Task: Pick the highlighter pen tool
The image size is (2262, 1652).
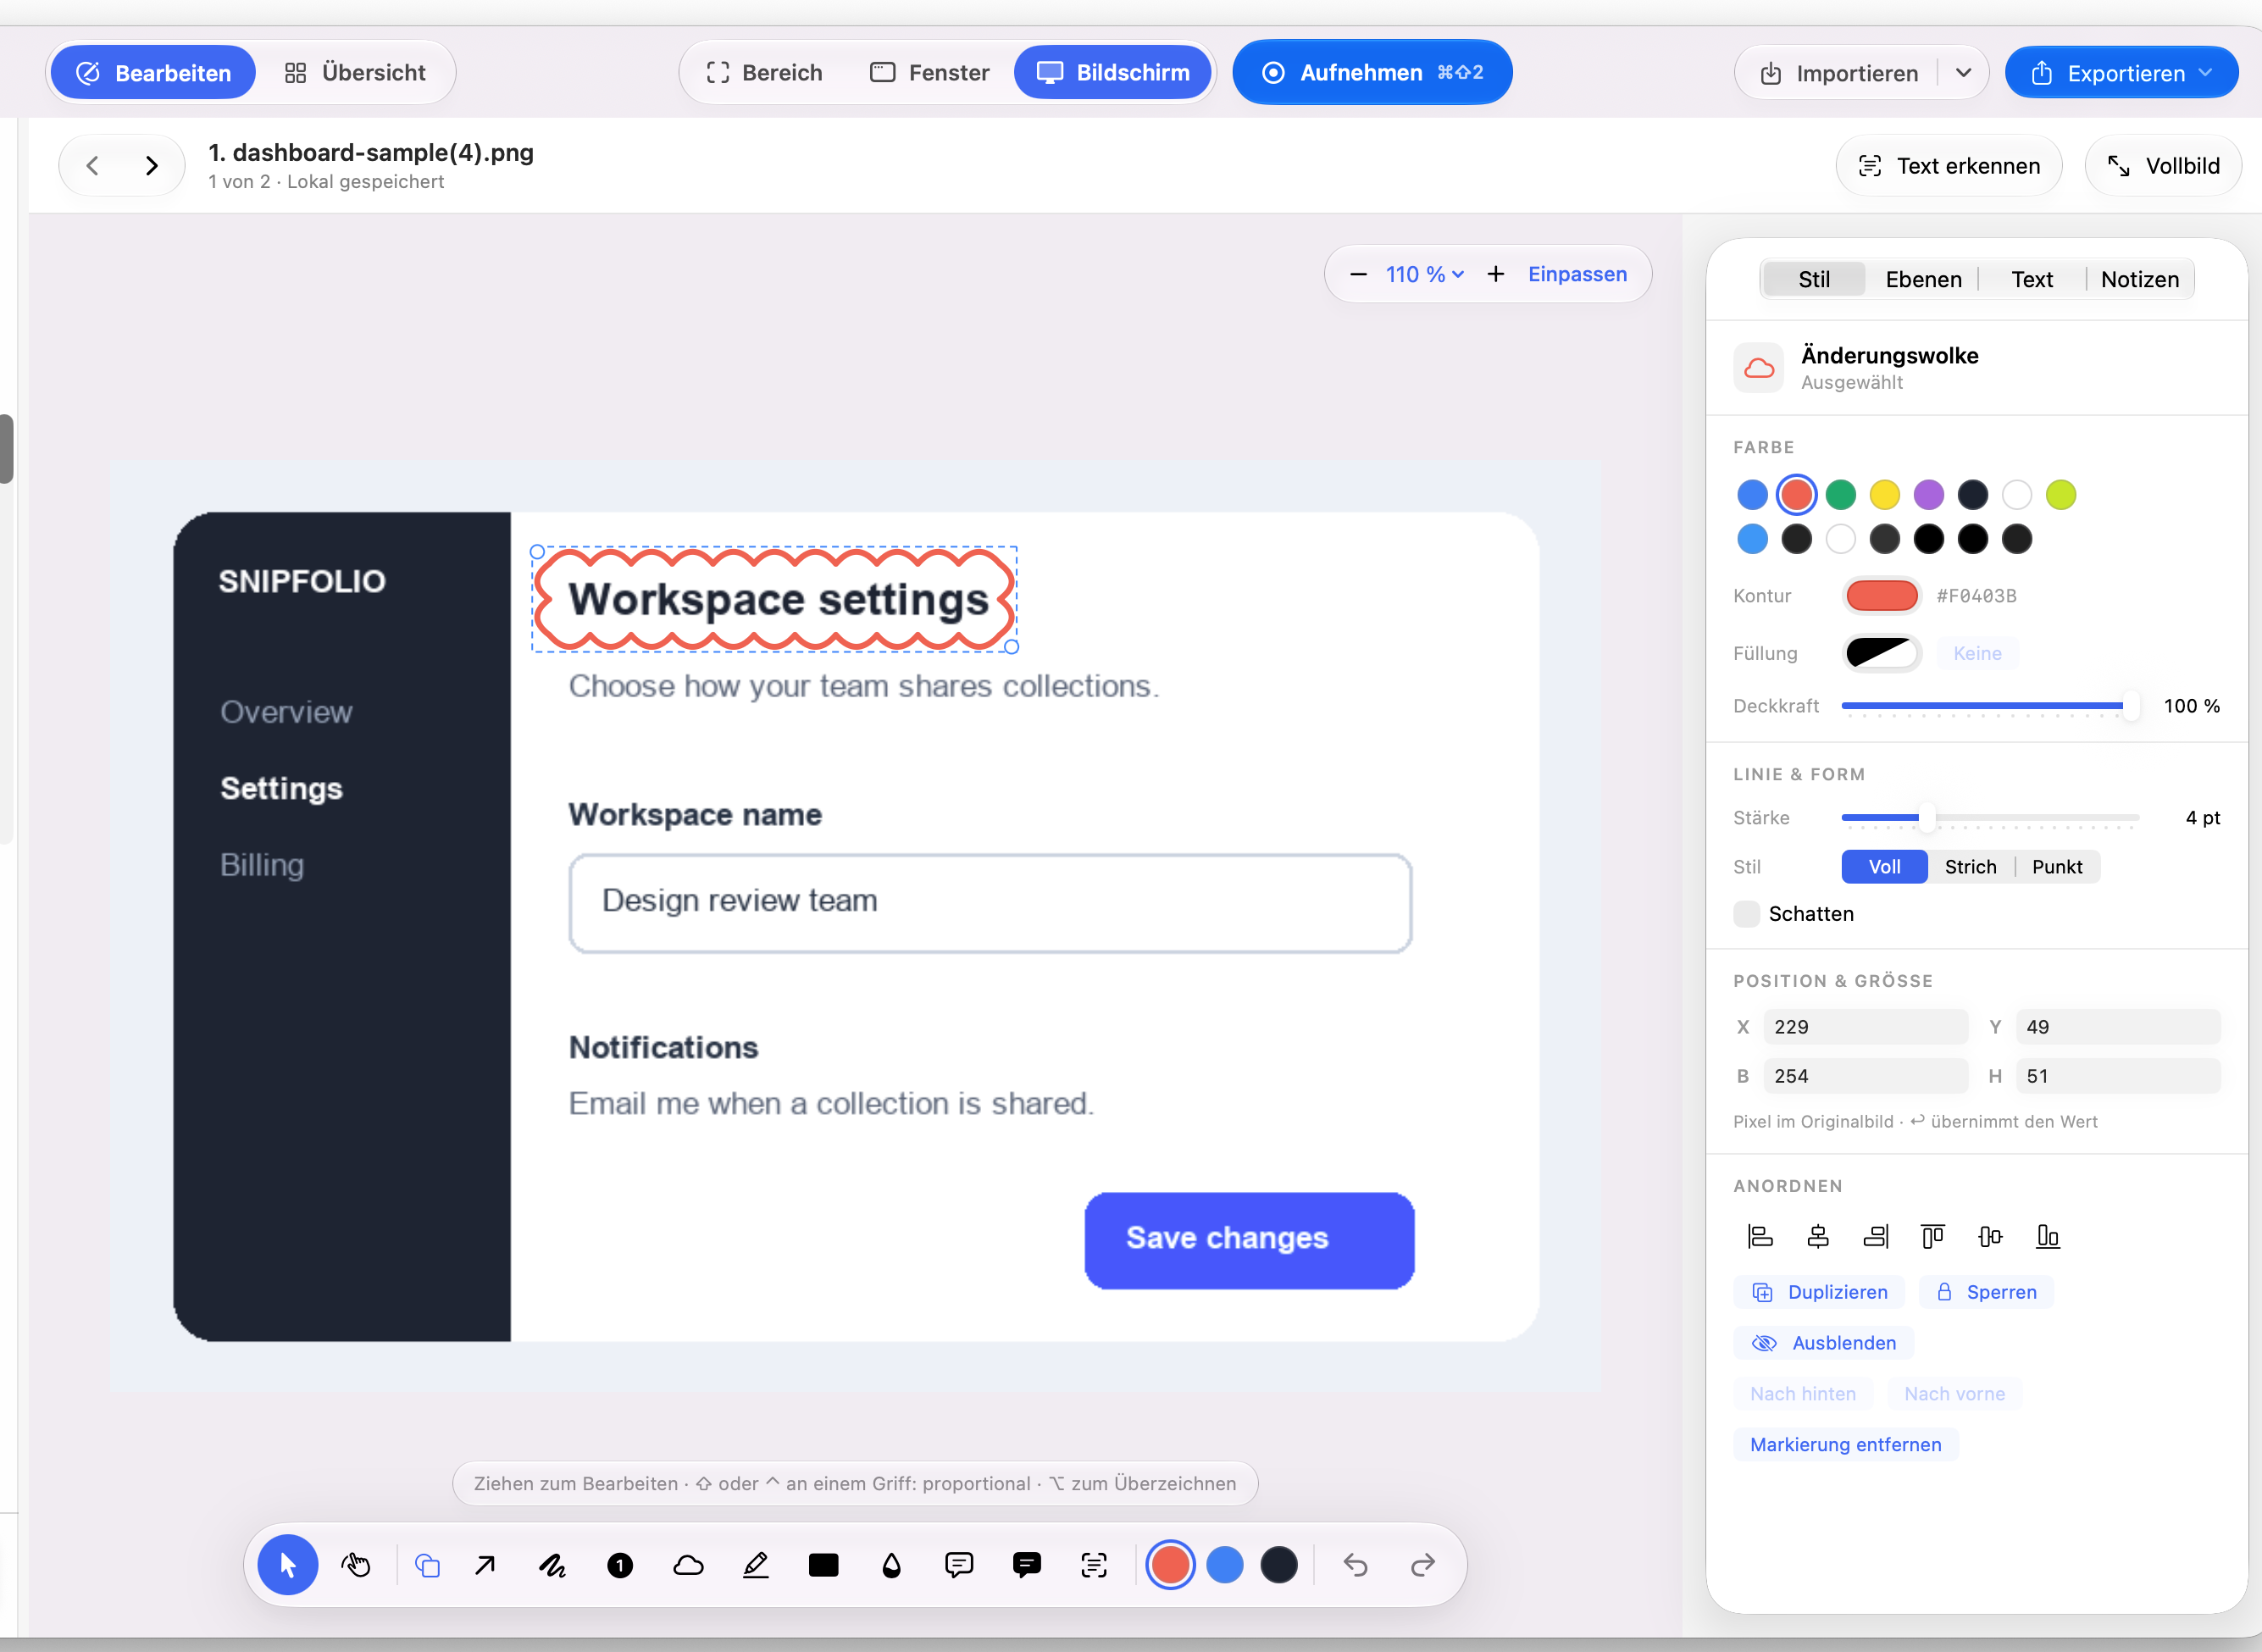Action: (x=756, y=1565)
